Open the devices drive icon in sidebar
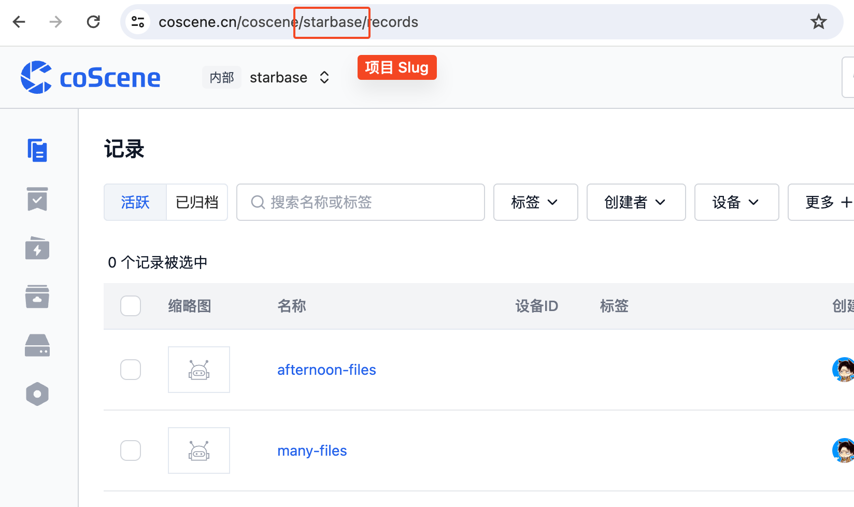Viewport: 854px width, 507px height. 37,345
